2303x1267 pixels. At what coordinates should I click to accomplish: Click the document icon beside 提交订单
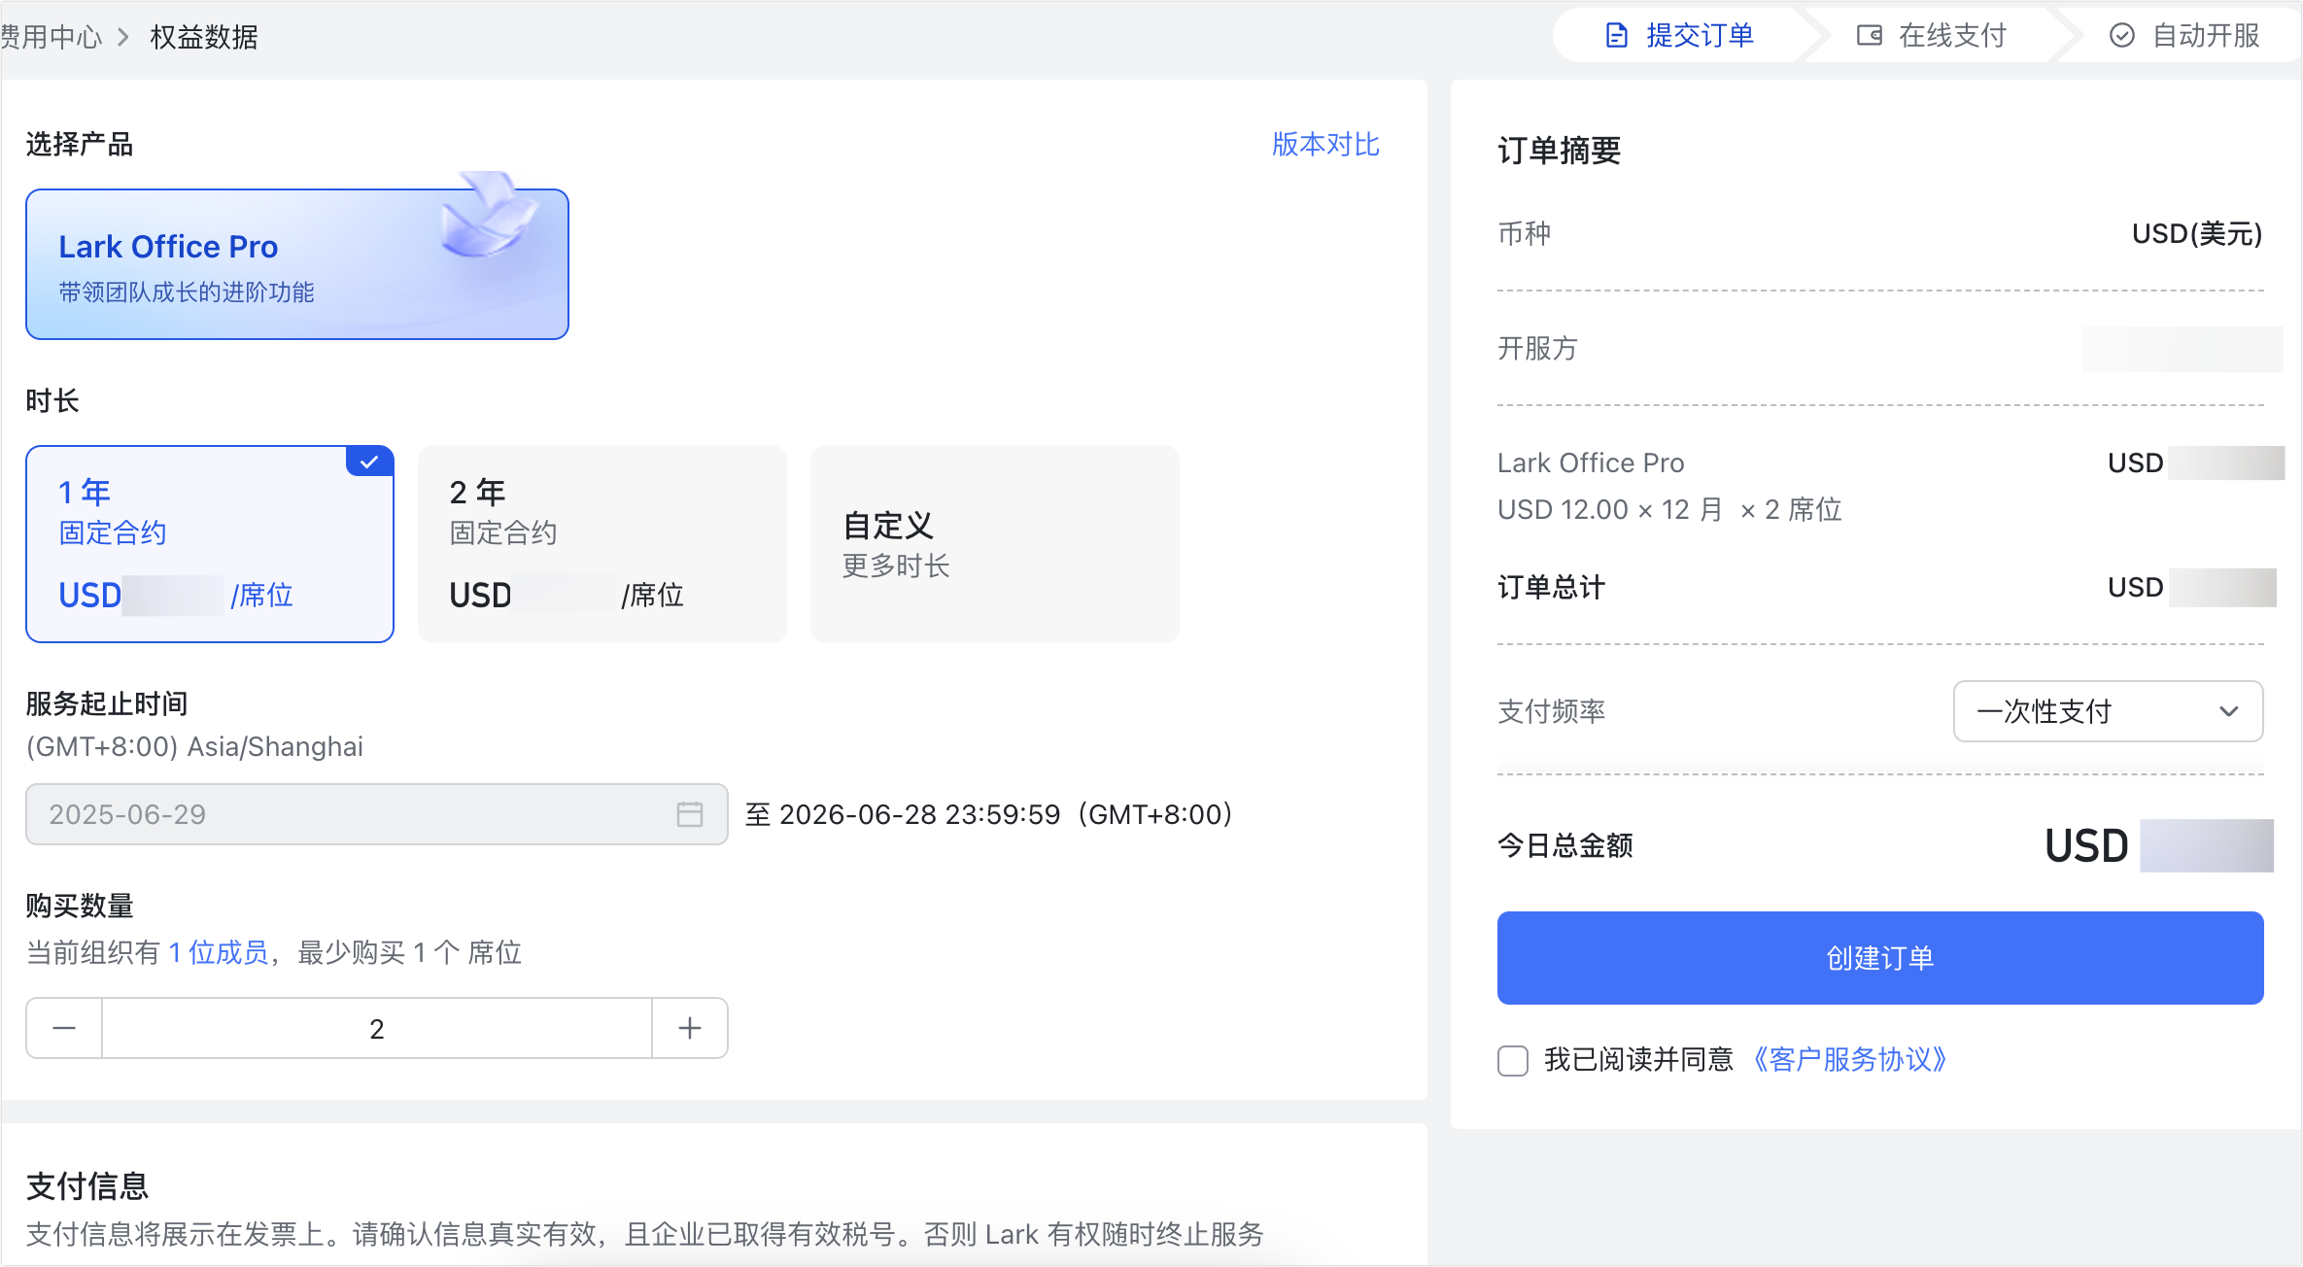click(1616, 36)
